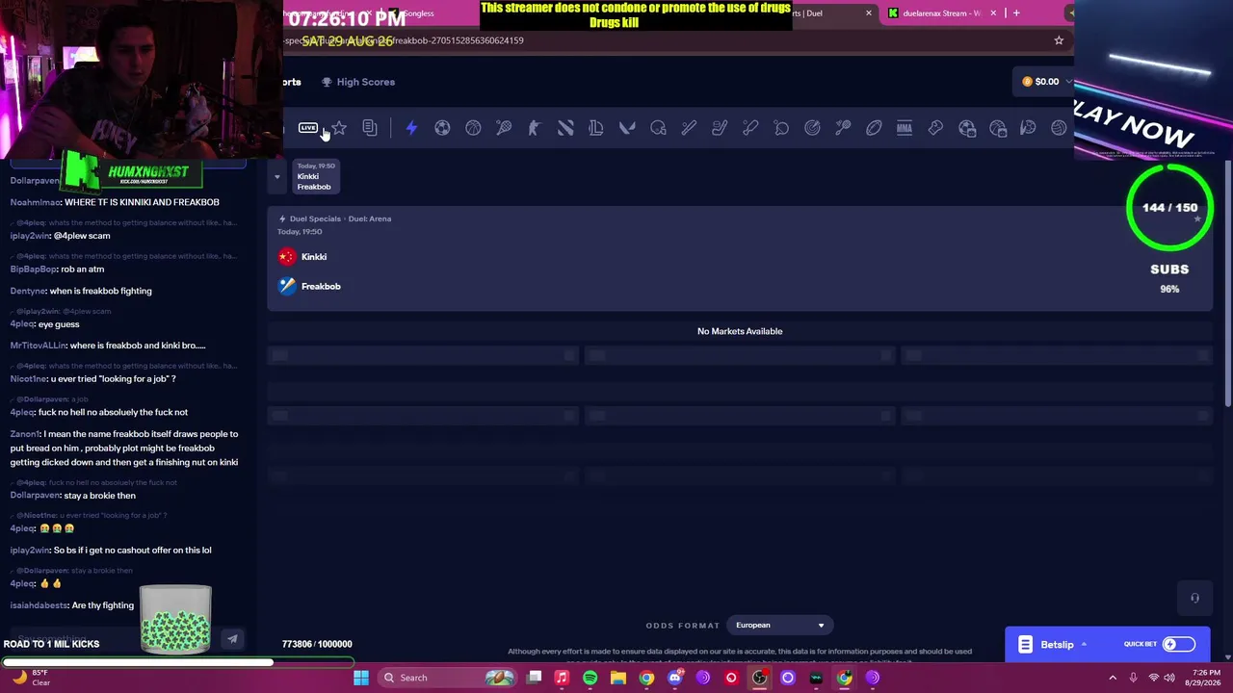The width and height of the screenshot is (1233, 693).
Task: Select the tennis racket sport icon
Action: tap(504, 128)
